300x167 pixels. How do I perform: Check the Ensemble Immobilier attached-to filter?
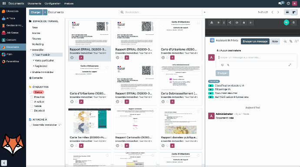[30, 125]
